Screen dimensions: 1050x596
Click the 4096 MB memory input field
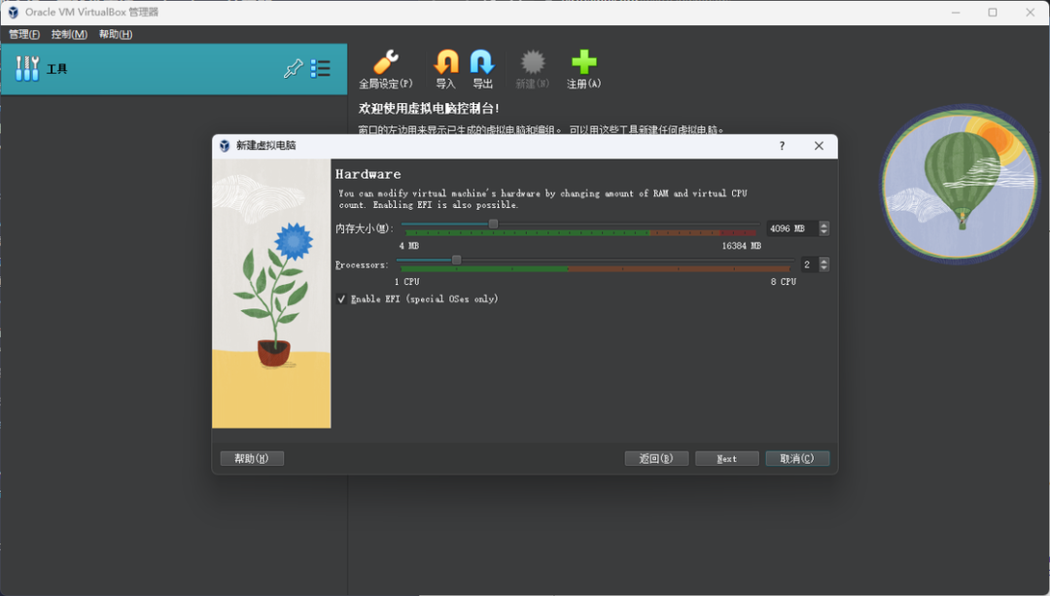[793, 228]
